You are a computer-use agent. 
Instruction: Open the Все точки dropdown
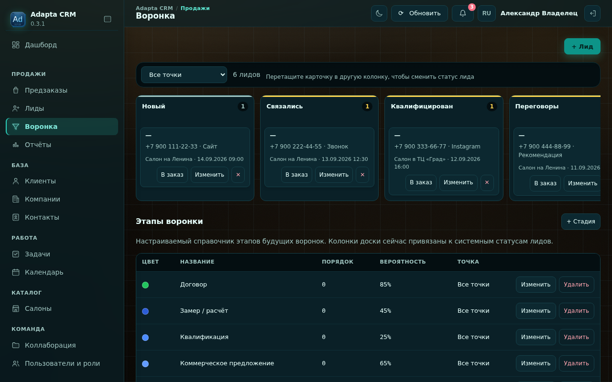coord(184,75)
